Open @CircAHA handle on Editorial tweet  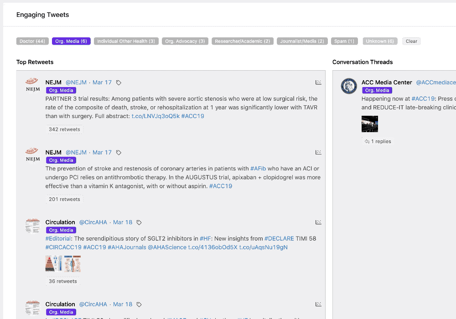click(x=93, y=222)
